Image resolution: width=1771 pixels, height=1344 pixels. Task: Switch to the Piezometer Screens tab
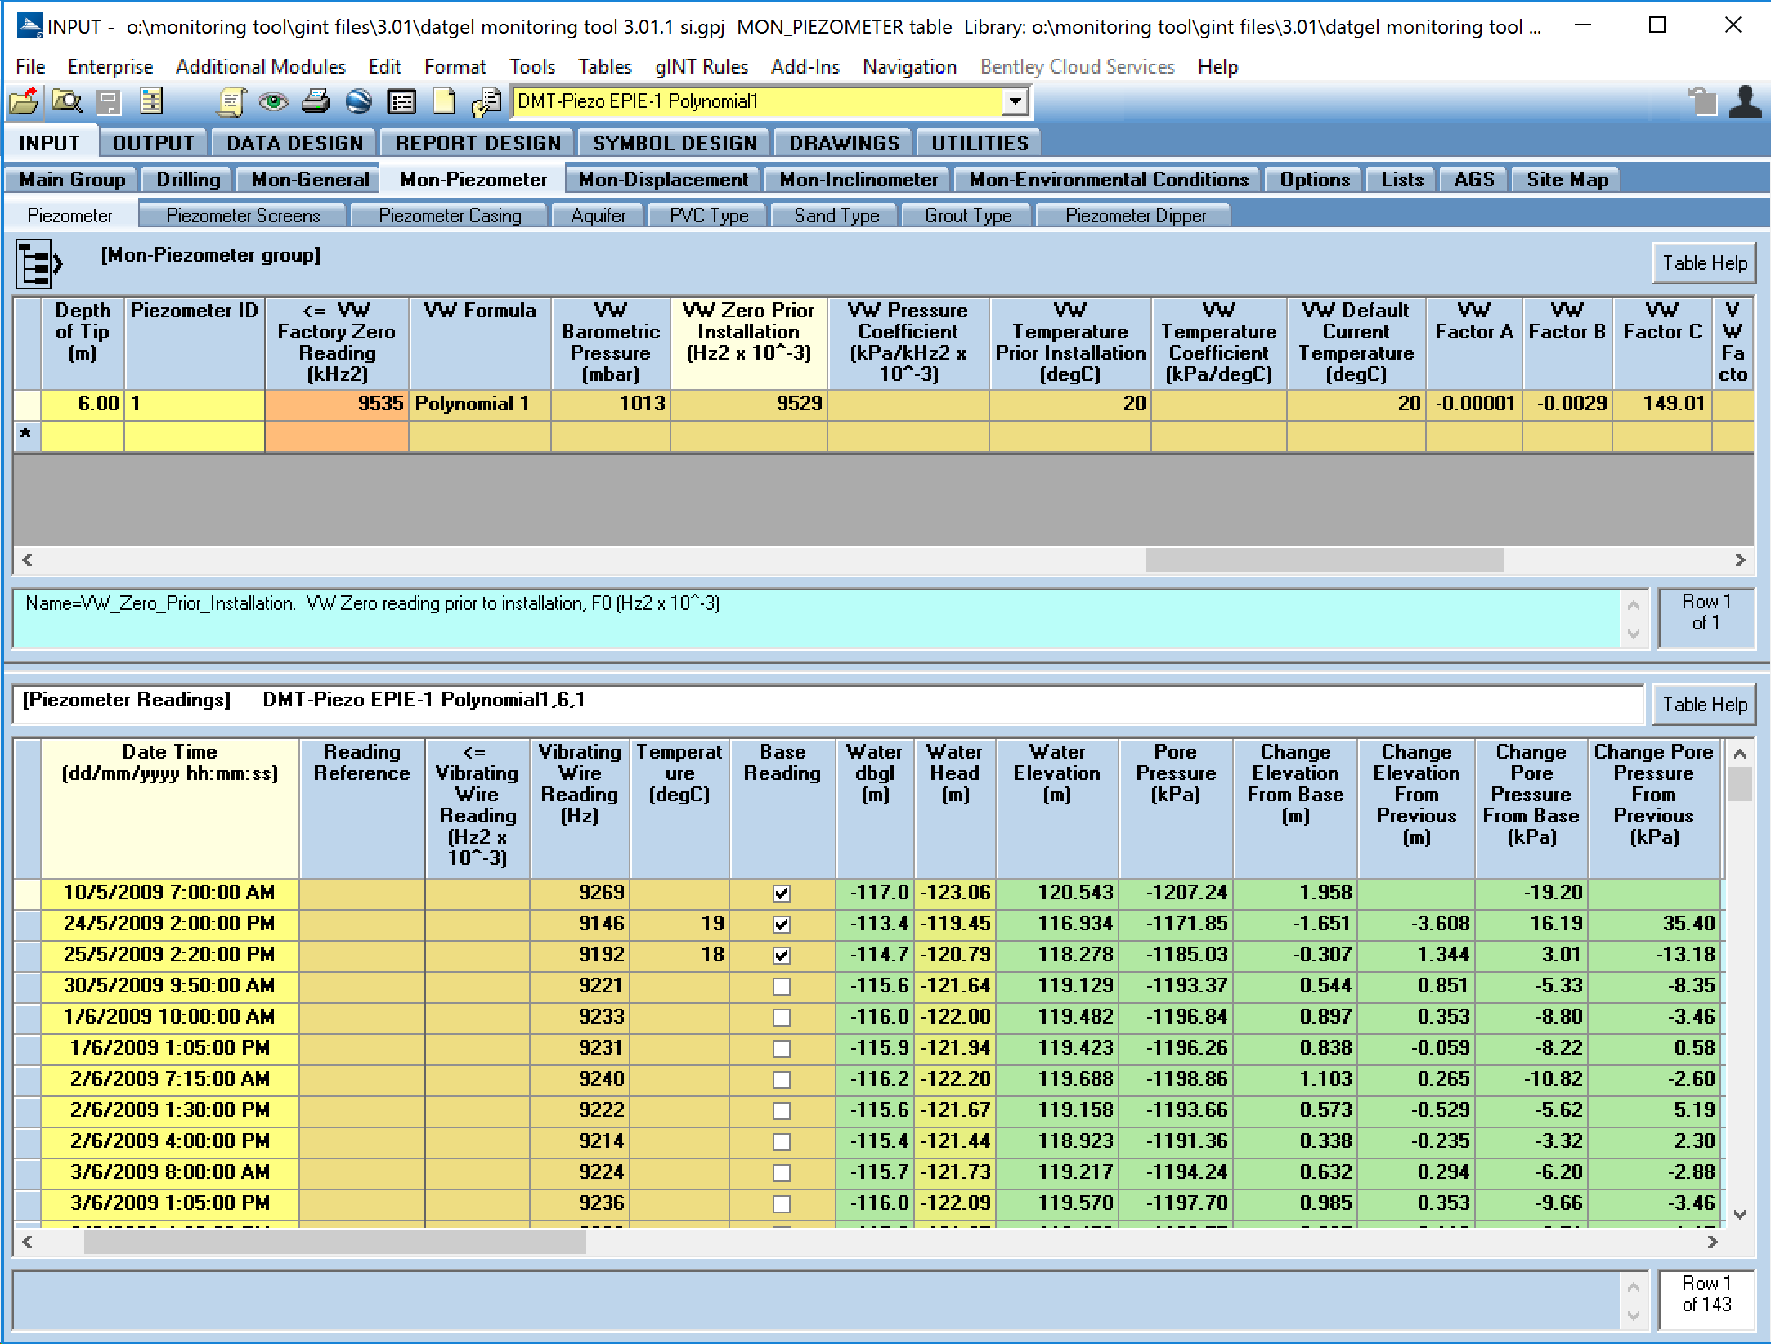click(243, 216)
